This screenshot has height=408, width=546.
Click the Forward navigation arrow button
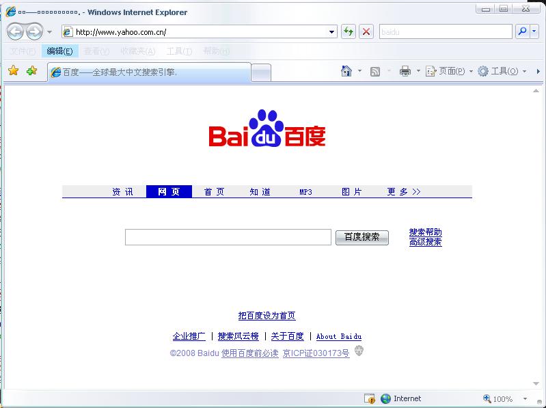tap(34, 32)
